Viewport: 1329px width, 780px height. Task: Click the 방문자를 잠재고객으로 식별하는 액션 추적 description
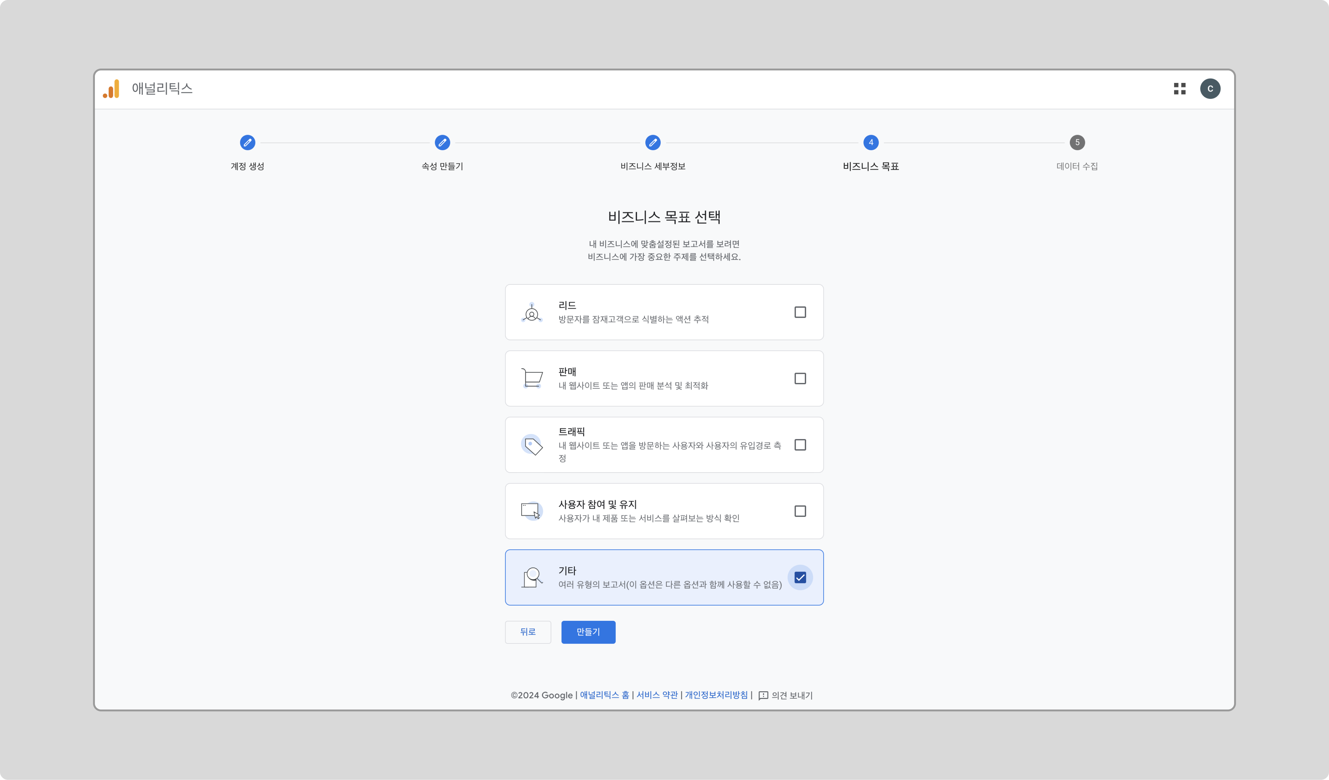(633, 319)
